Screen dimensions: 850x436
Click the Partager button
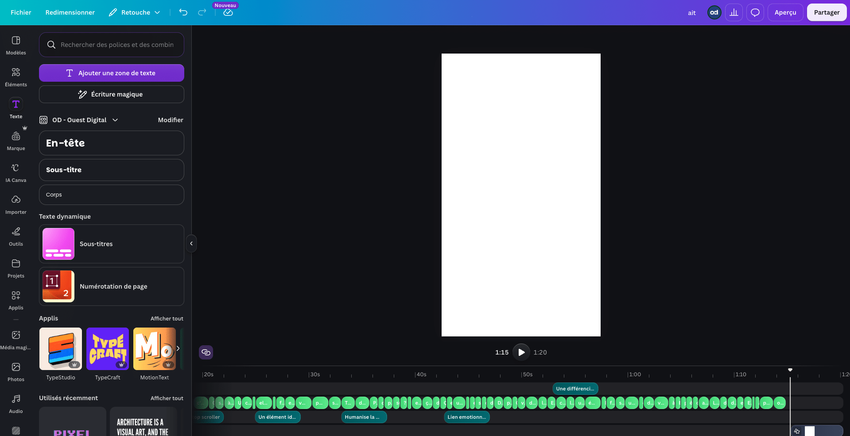(827, 12)
